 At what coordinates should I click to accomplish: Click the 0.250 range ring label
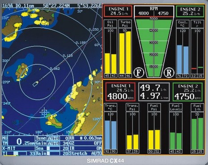(93, 29)
